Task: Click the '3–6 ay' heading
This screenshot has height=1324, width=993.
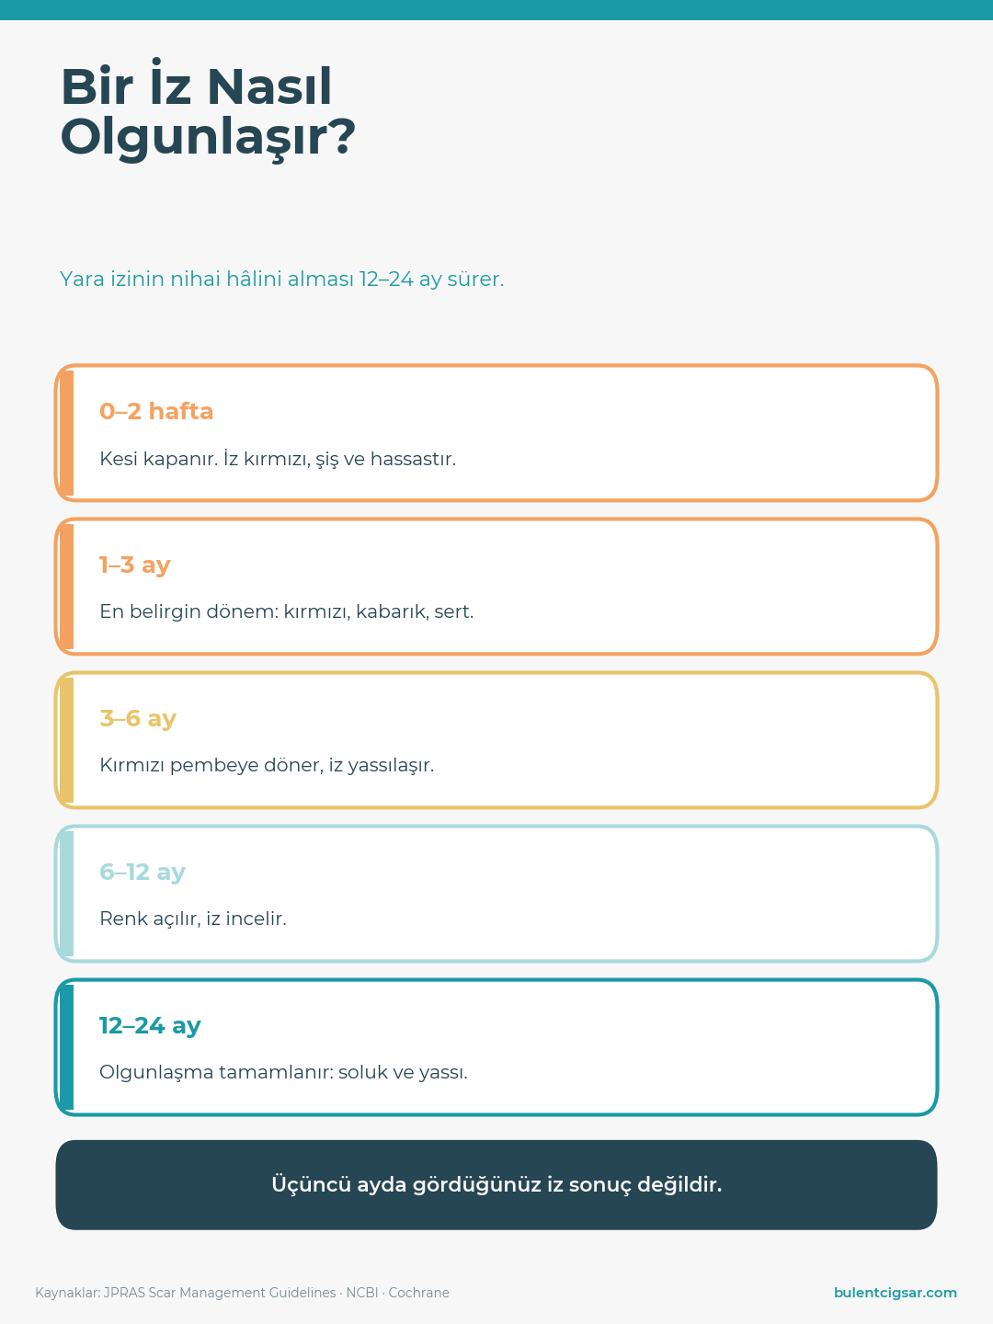Action: [x=138, y=718]
